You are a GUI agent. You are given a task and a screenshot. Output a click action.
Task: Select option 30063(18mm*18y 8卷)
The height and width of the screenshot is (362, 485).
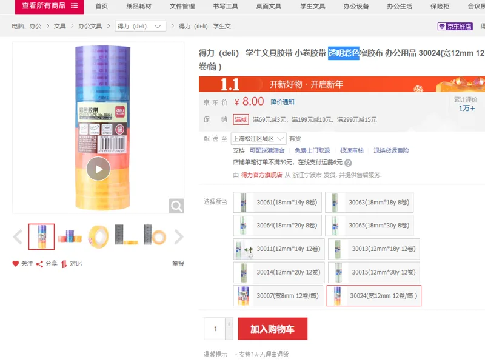[369, 203]
